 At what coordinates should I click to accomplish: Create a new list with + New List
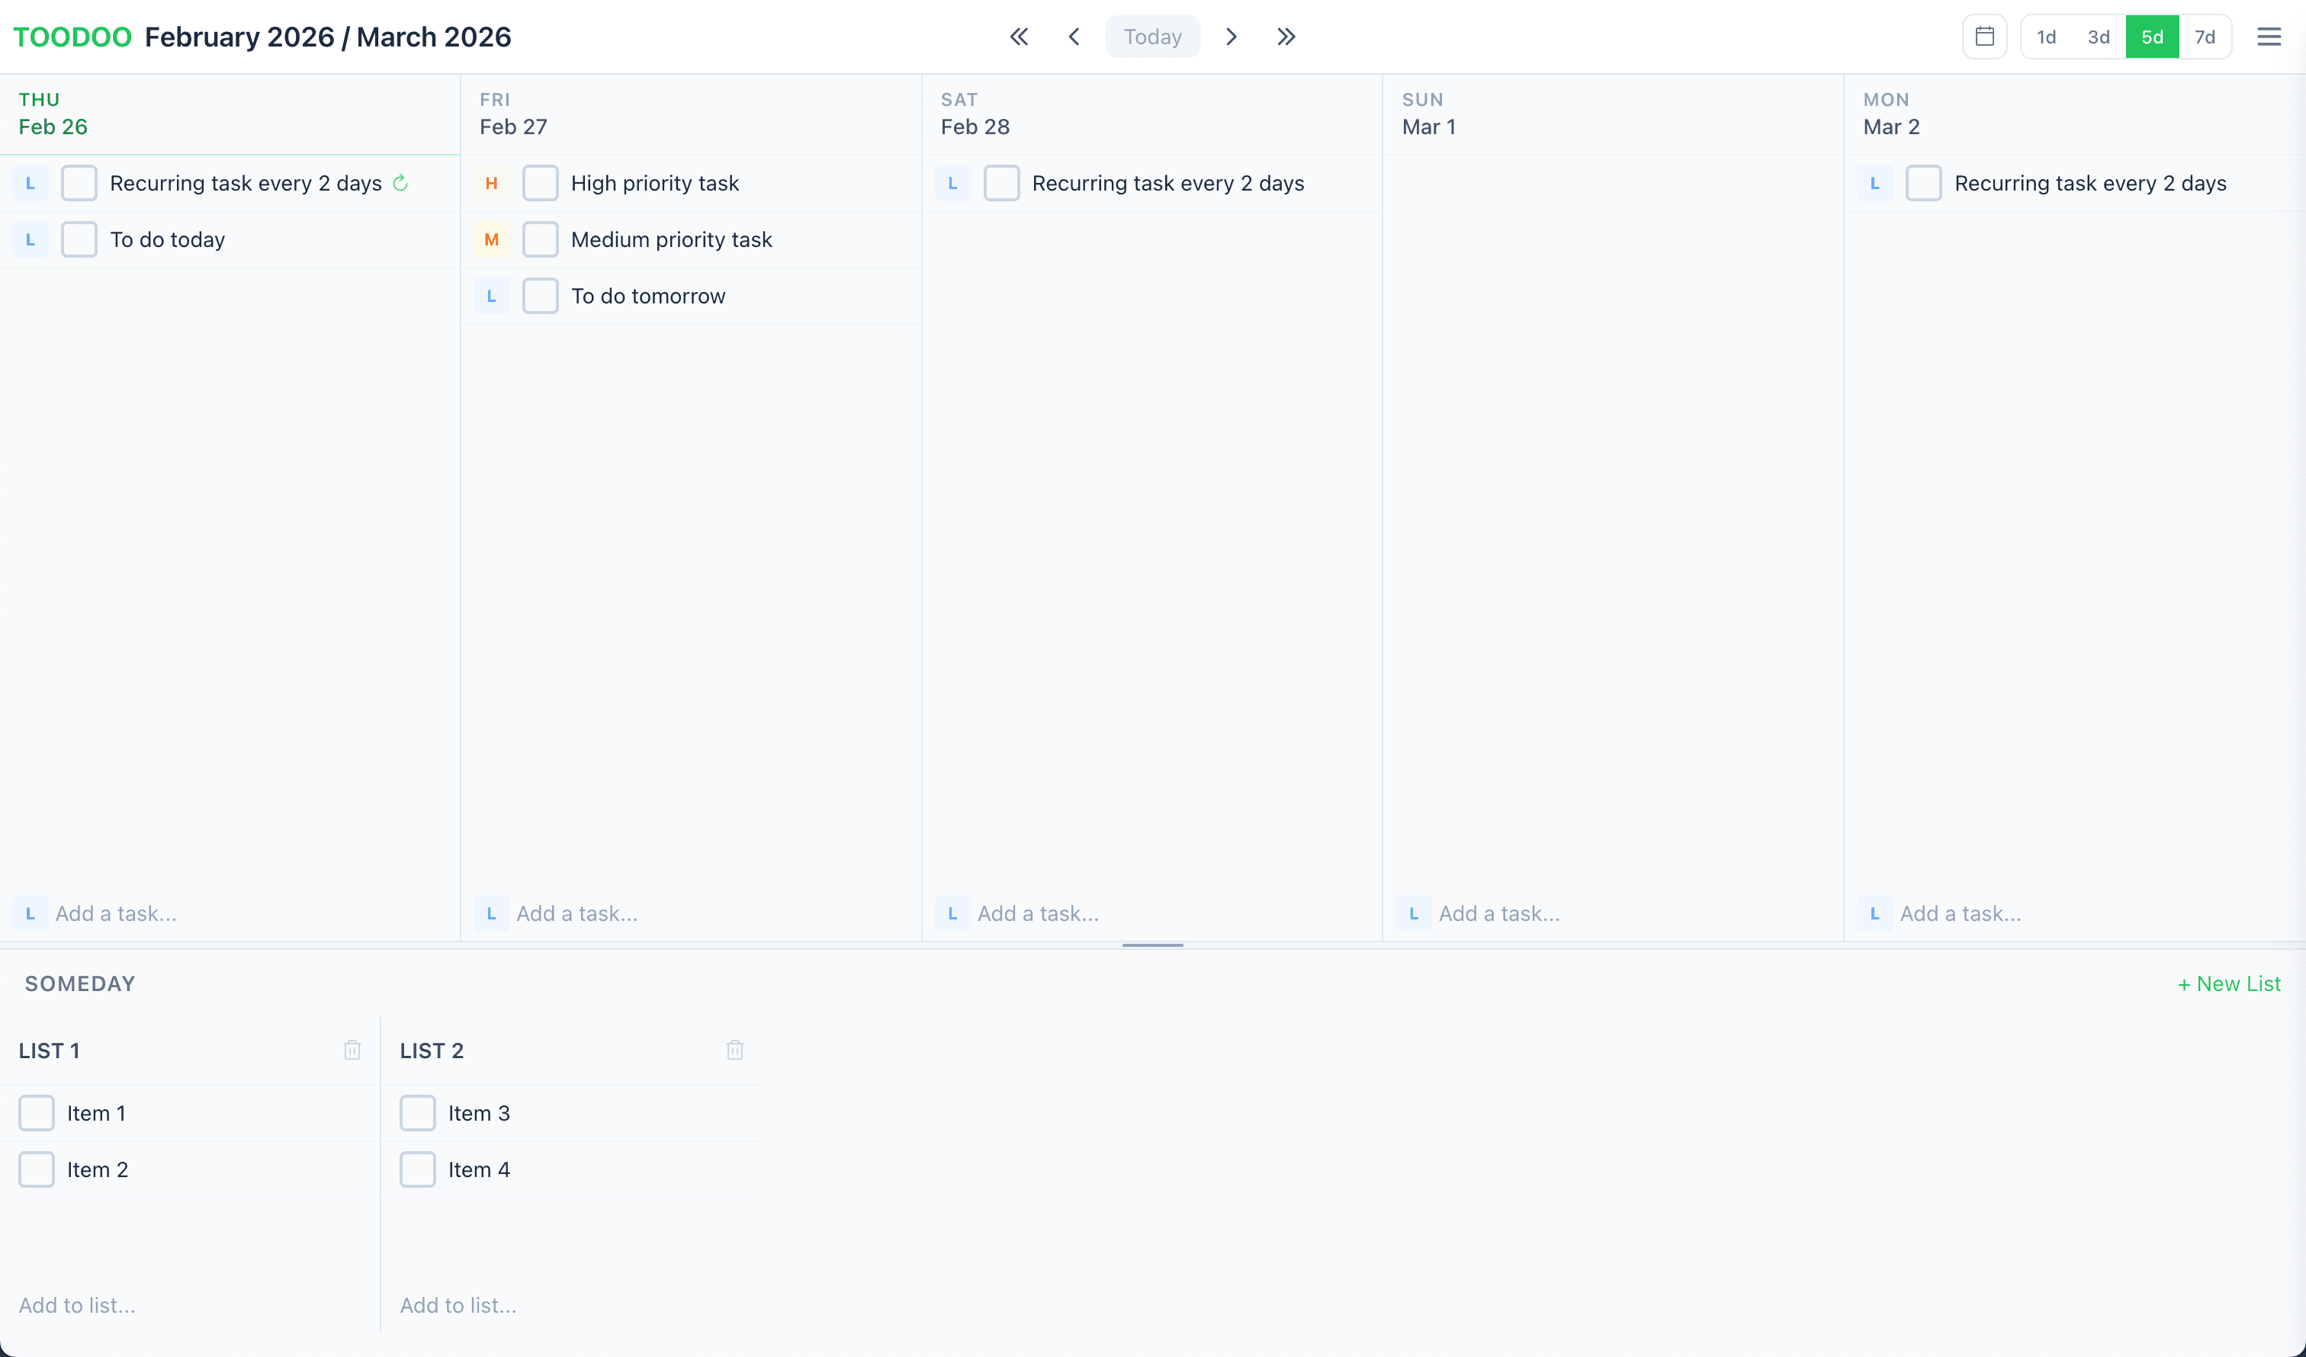pyautogui.click(x=2229, y=983)
